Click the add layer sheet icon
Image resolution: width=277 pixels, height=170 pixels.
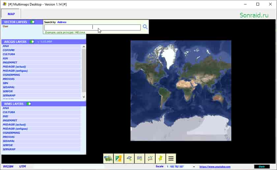[129, 158]
